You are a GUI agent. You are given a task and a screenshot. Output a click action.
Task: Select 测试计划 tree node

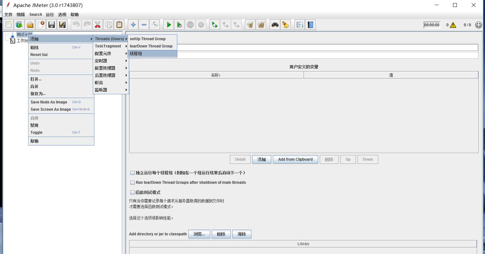click(24, 34)
